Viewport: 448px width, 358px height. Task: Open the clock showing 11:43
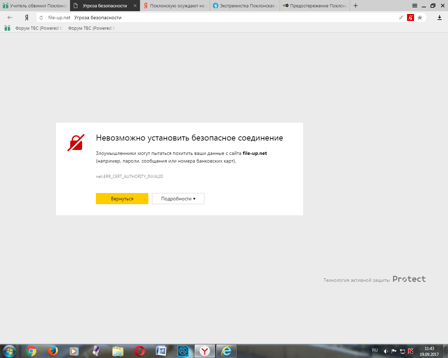pyautogui.click(x=429, y=351)
